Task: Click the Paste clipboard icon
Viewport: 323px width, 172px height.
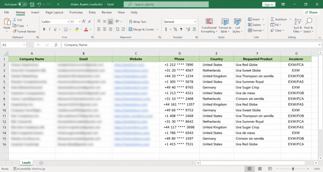Action: [x=7, y=21]
